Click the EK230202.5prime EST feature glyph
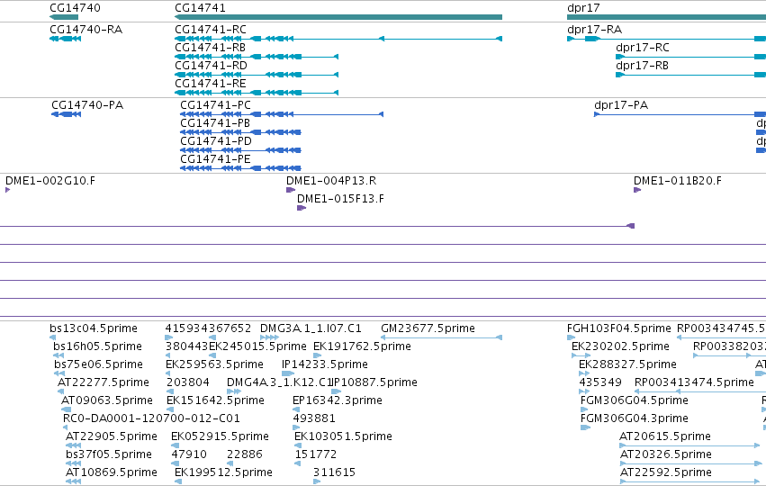This screenshot has height=486, width=766. click(x=581, y=355)
